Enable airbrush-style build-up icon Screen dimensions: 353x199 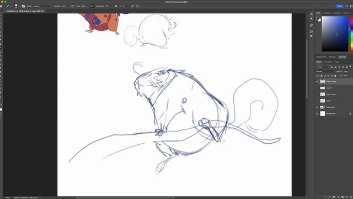click(92, 6)
